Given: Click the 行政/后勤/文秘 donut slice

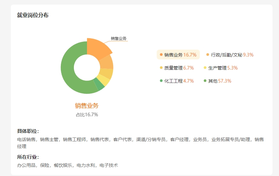Looking at the screenshot, I should coord(107,62).
